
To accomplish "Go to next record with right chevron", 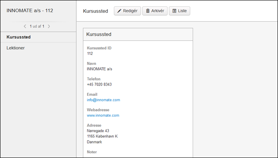I will 49,26.
